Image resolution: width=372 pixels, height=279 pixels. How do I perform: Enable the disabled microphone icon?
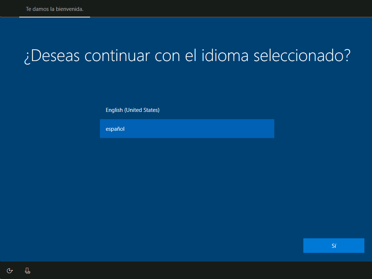27,270
